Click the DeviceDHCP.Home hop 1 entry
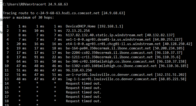 [x=81, y=26]
